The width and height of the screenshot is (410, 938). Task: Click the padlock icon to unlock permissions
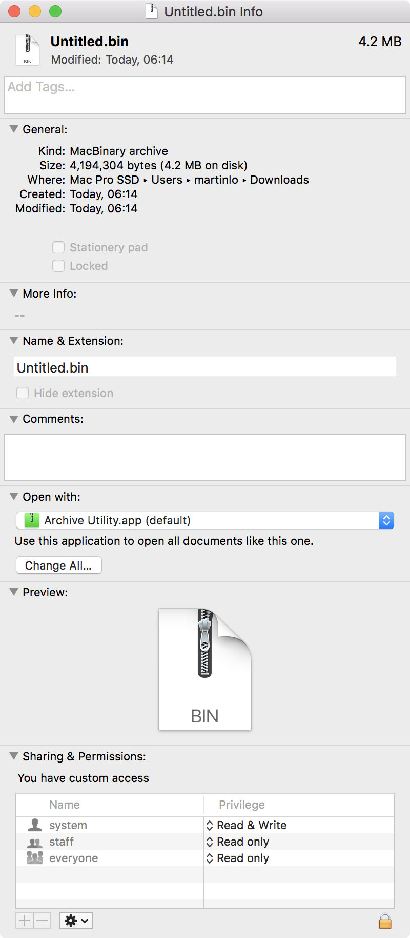point(385,921)
